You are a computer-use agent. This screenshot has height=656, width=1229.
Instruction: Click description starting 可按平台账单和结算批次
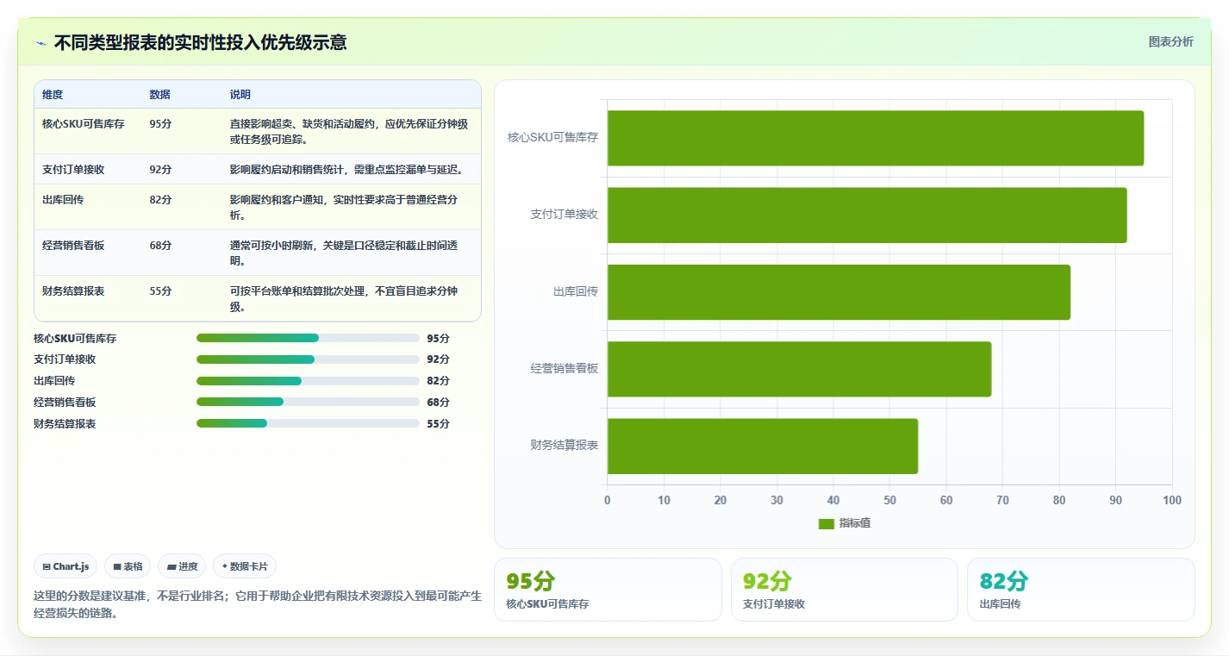tap(344, 299)
